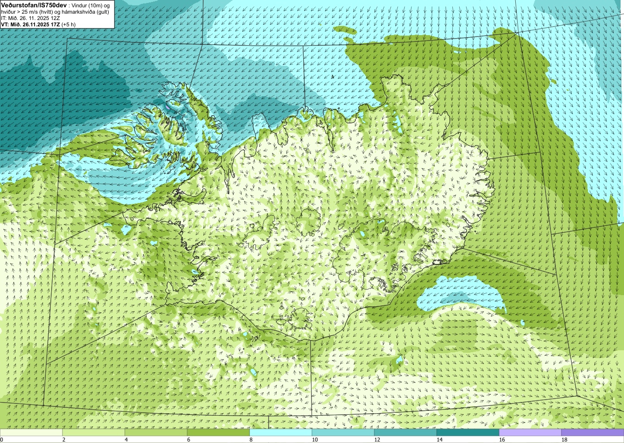Click the legend scale value '2'
The height and width of the screenshot is (443, 624).
coord(64,440)
